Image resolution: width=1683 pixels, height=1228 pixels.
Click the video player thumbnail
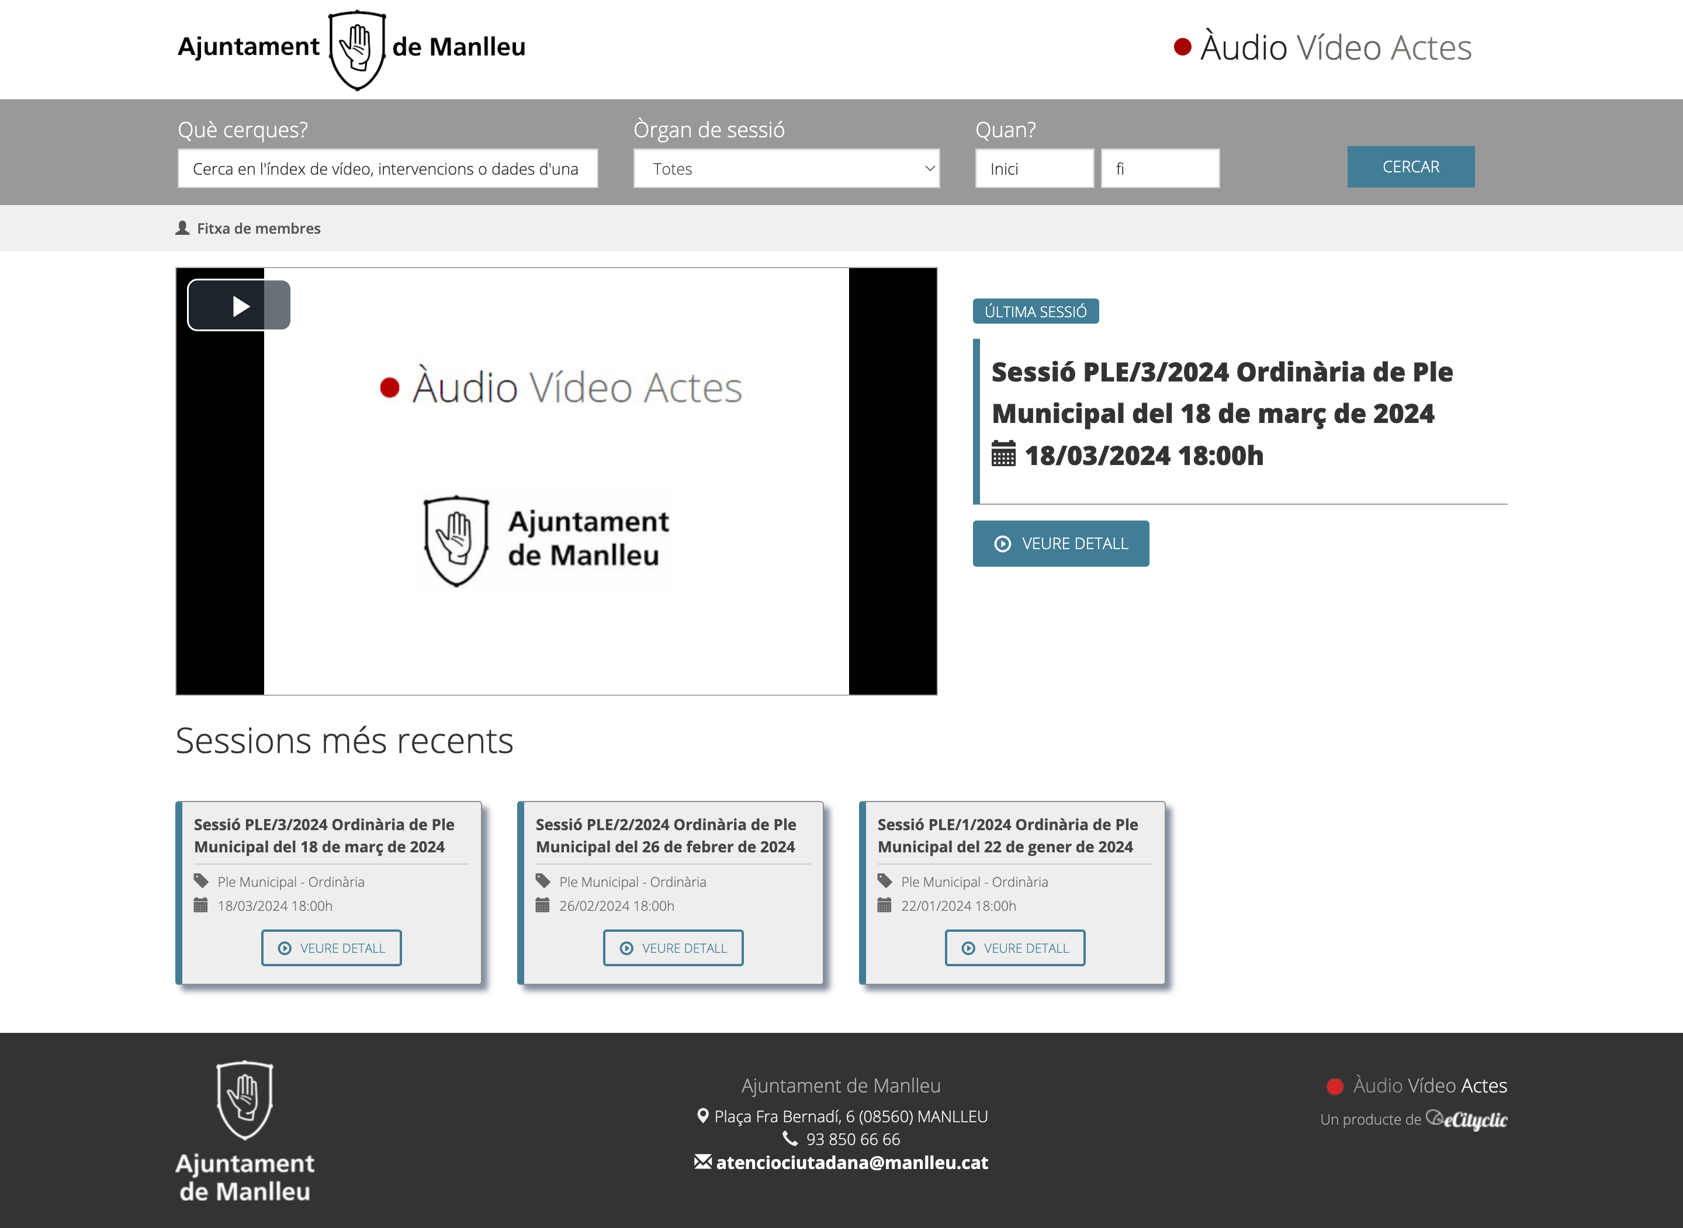tap(556, 481)
